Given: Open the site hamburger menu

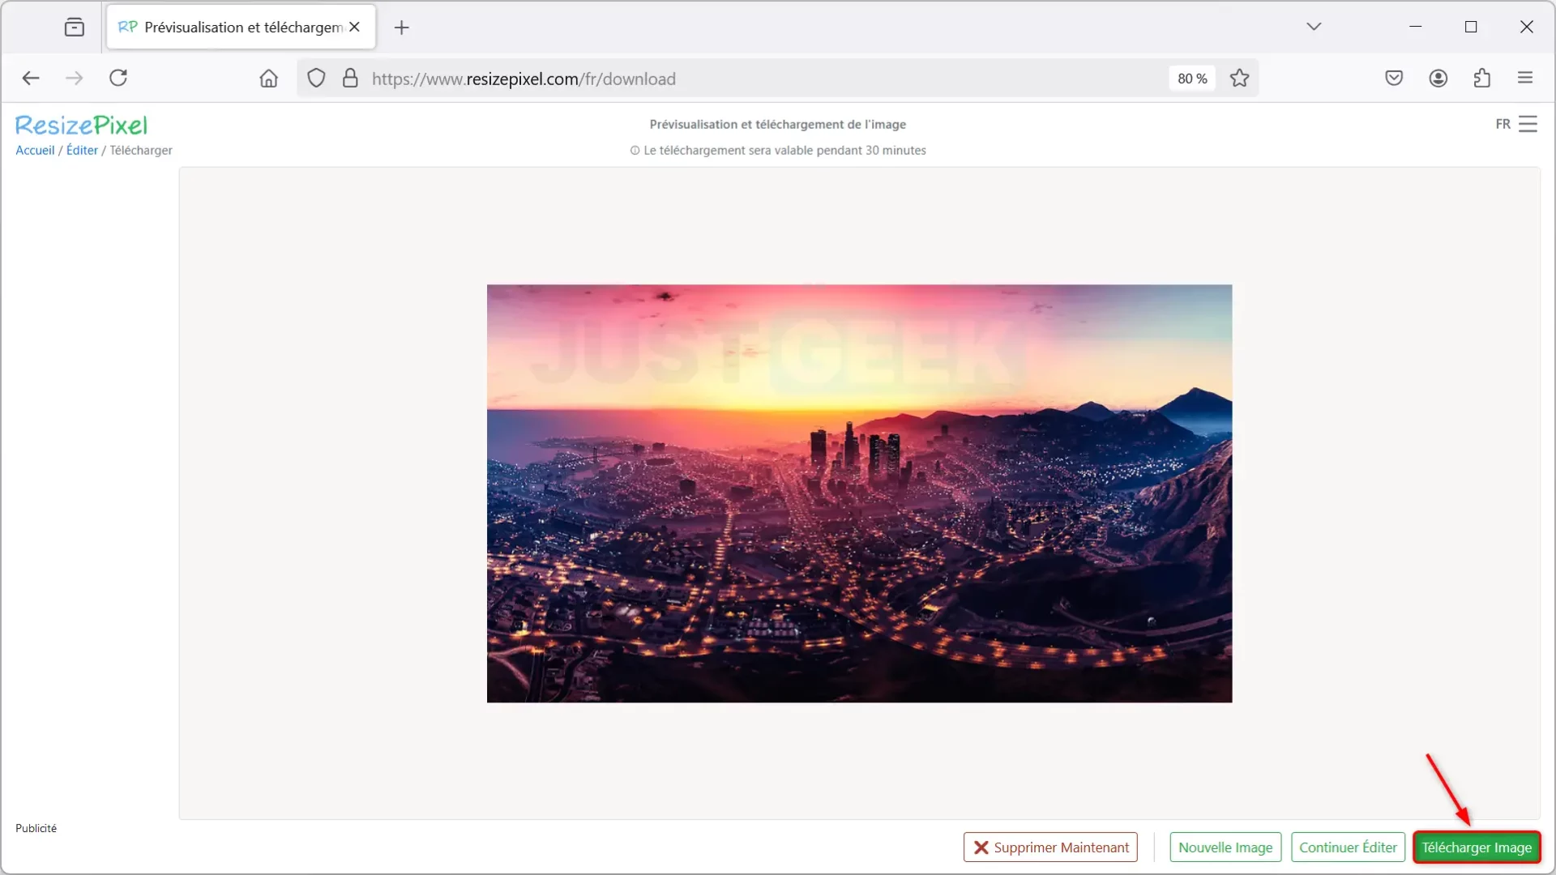Looking at the screenshot, I should click(1528, 124).
